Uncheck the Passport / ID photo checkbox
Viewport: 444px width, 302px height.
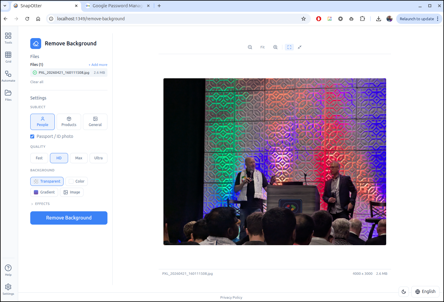(32, 136)
